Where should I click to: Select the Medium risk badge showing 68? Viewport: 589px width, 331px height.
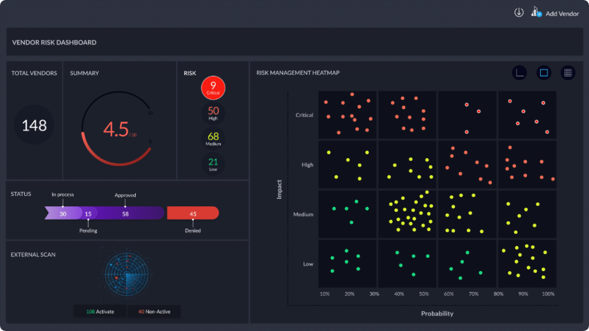[213, 138]
